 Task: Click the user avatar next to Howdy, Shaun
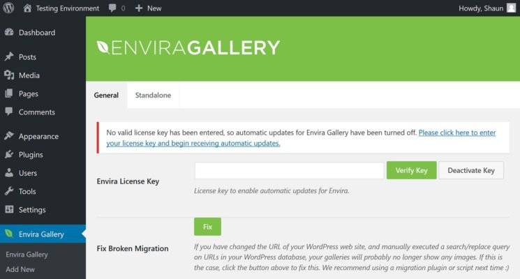click(510, 8)
